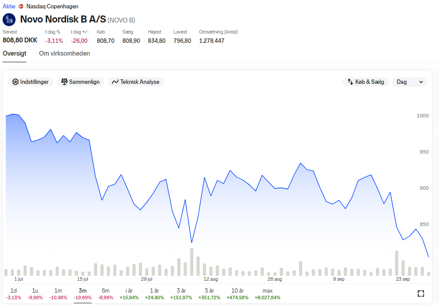
Task: Click the Novo Nordisk B A/S heading
Action: click(x=63, y=19)
